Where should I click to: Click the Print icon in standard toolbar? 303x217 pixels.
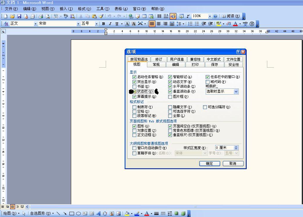pyautogui.click(x=41, y=16)
